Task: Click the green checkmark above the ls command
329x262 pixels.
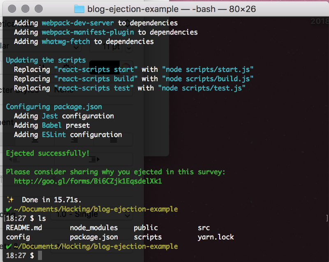Action: [x=9, y=209]
